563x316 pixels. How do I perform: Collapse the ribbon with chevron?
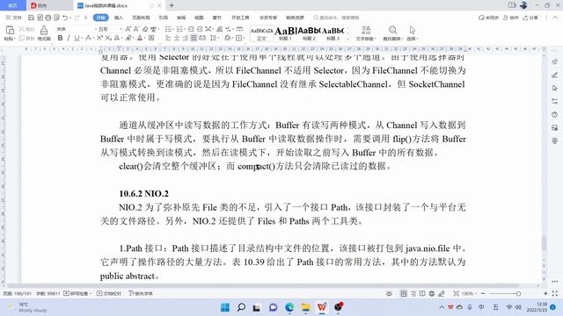tap(555, 18)
